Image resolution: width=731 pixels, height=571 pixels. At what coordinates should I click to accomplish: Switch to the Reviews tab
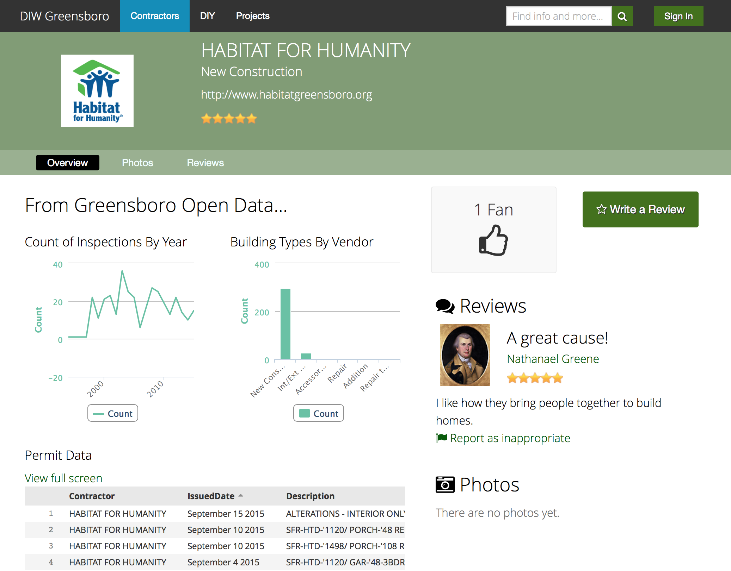[205, 163]
